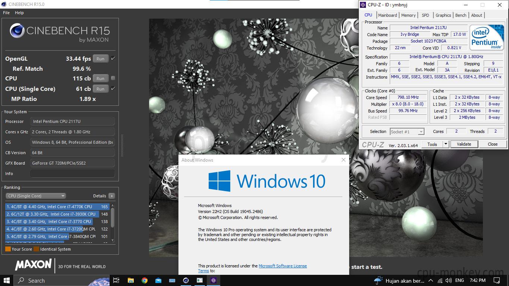Switch to the Mainboard tab in CPU-Z
The height and width of the screenshot is (286, 509).
tap(388, 15)
